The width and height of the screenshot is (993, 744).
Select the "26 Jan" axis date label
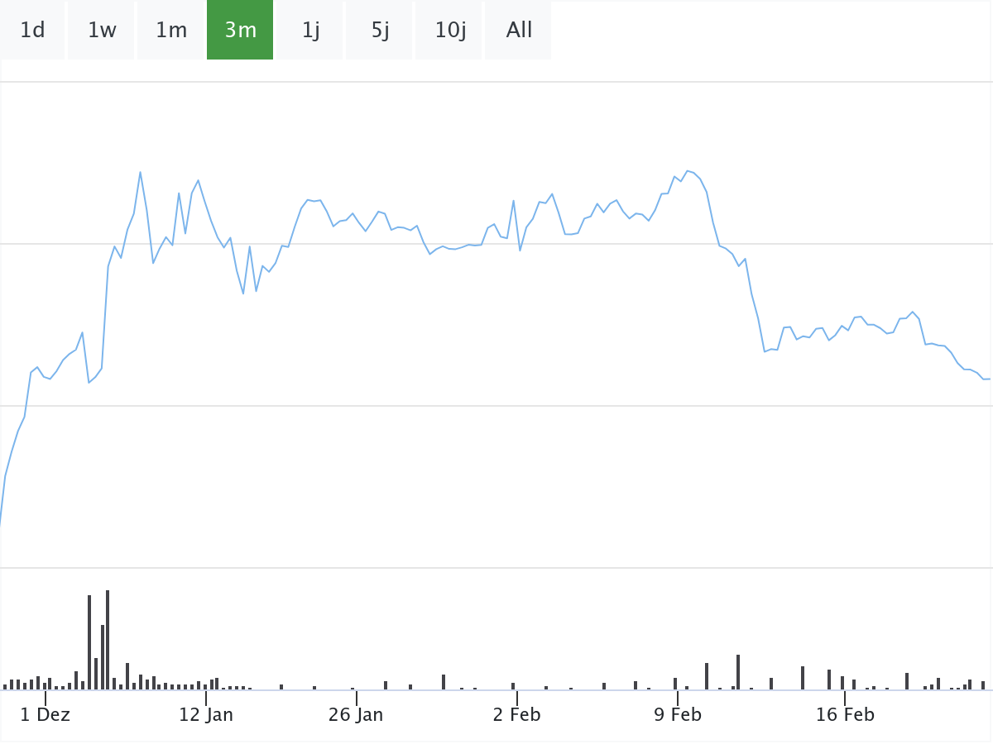pos(356,714)
